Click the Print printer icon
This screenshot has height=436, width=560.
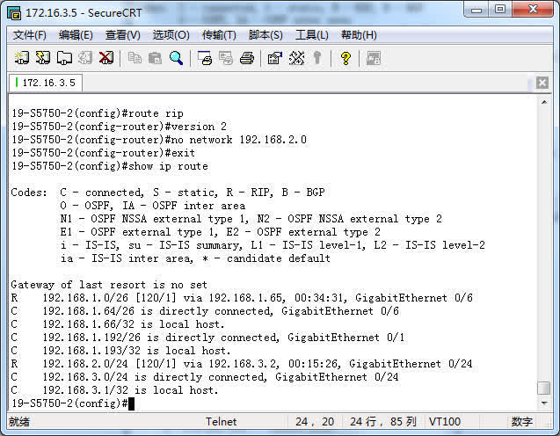click(247, 58)
